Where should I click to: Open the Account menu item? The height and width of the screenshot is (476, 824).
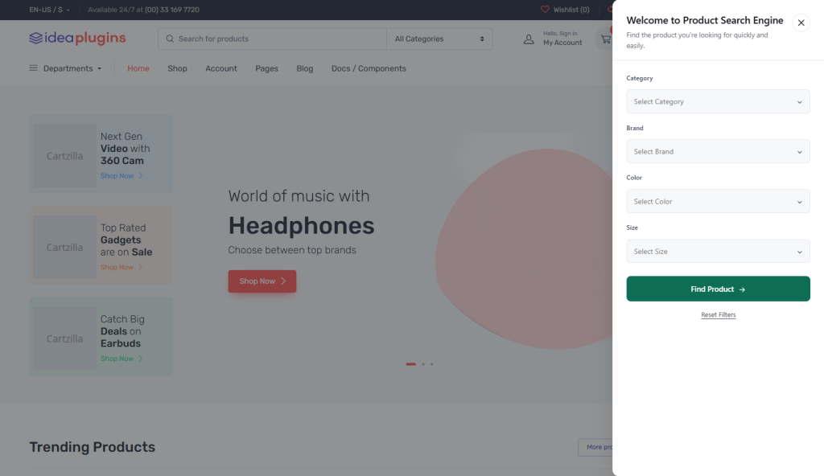click(x=220, y=68)
